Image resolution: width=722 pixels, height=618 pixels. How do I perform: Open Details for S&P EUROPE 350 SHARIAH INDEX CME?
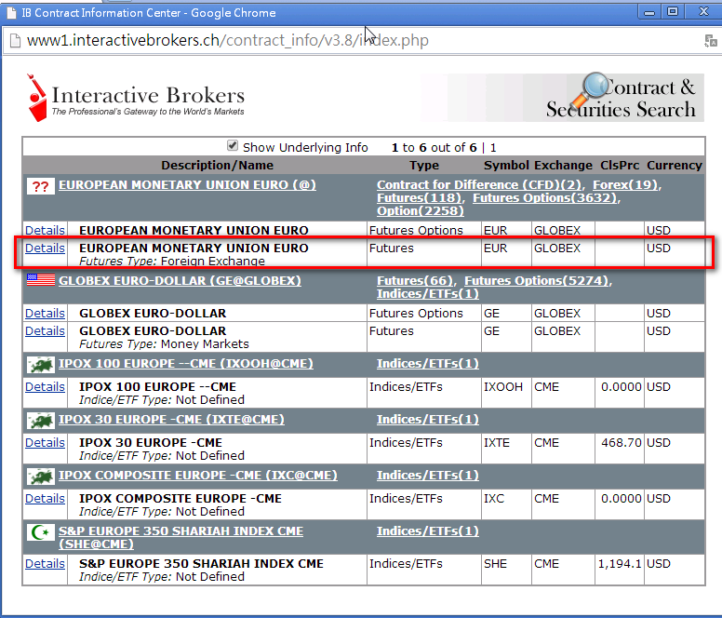click(x=45, y=564)
